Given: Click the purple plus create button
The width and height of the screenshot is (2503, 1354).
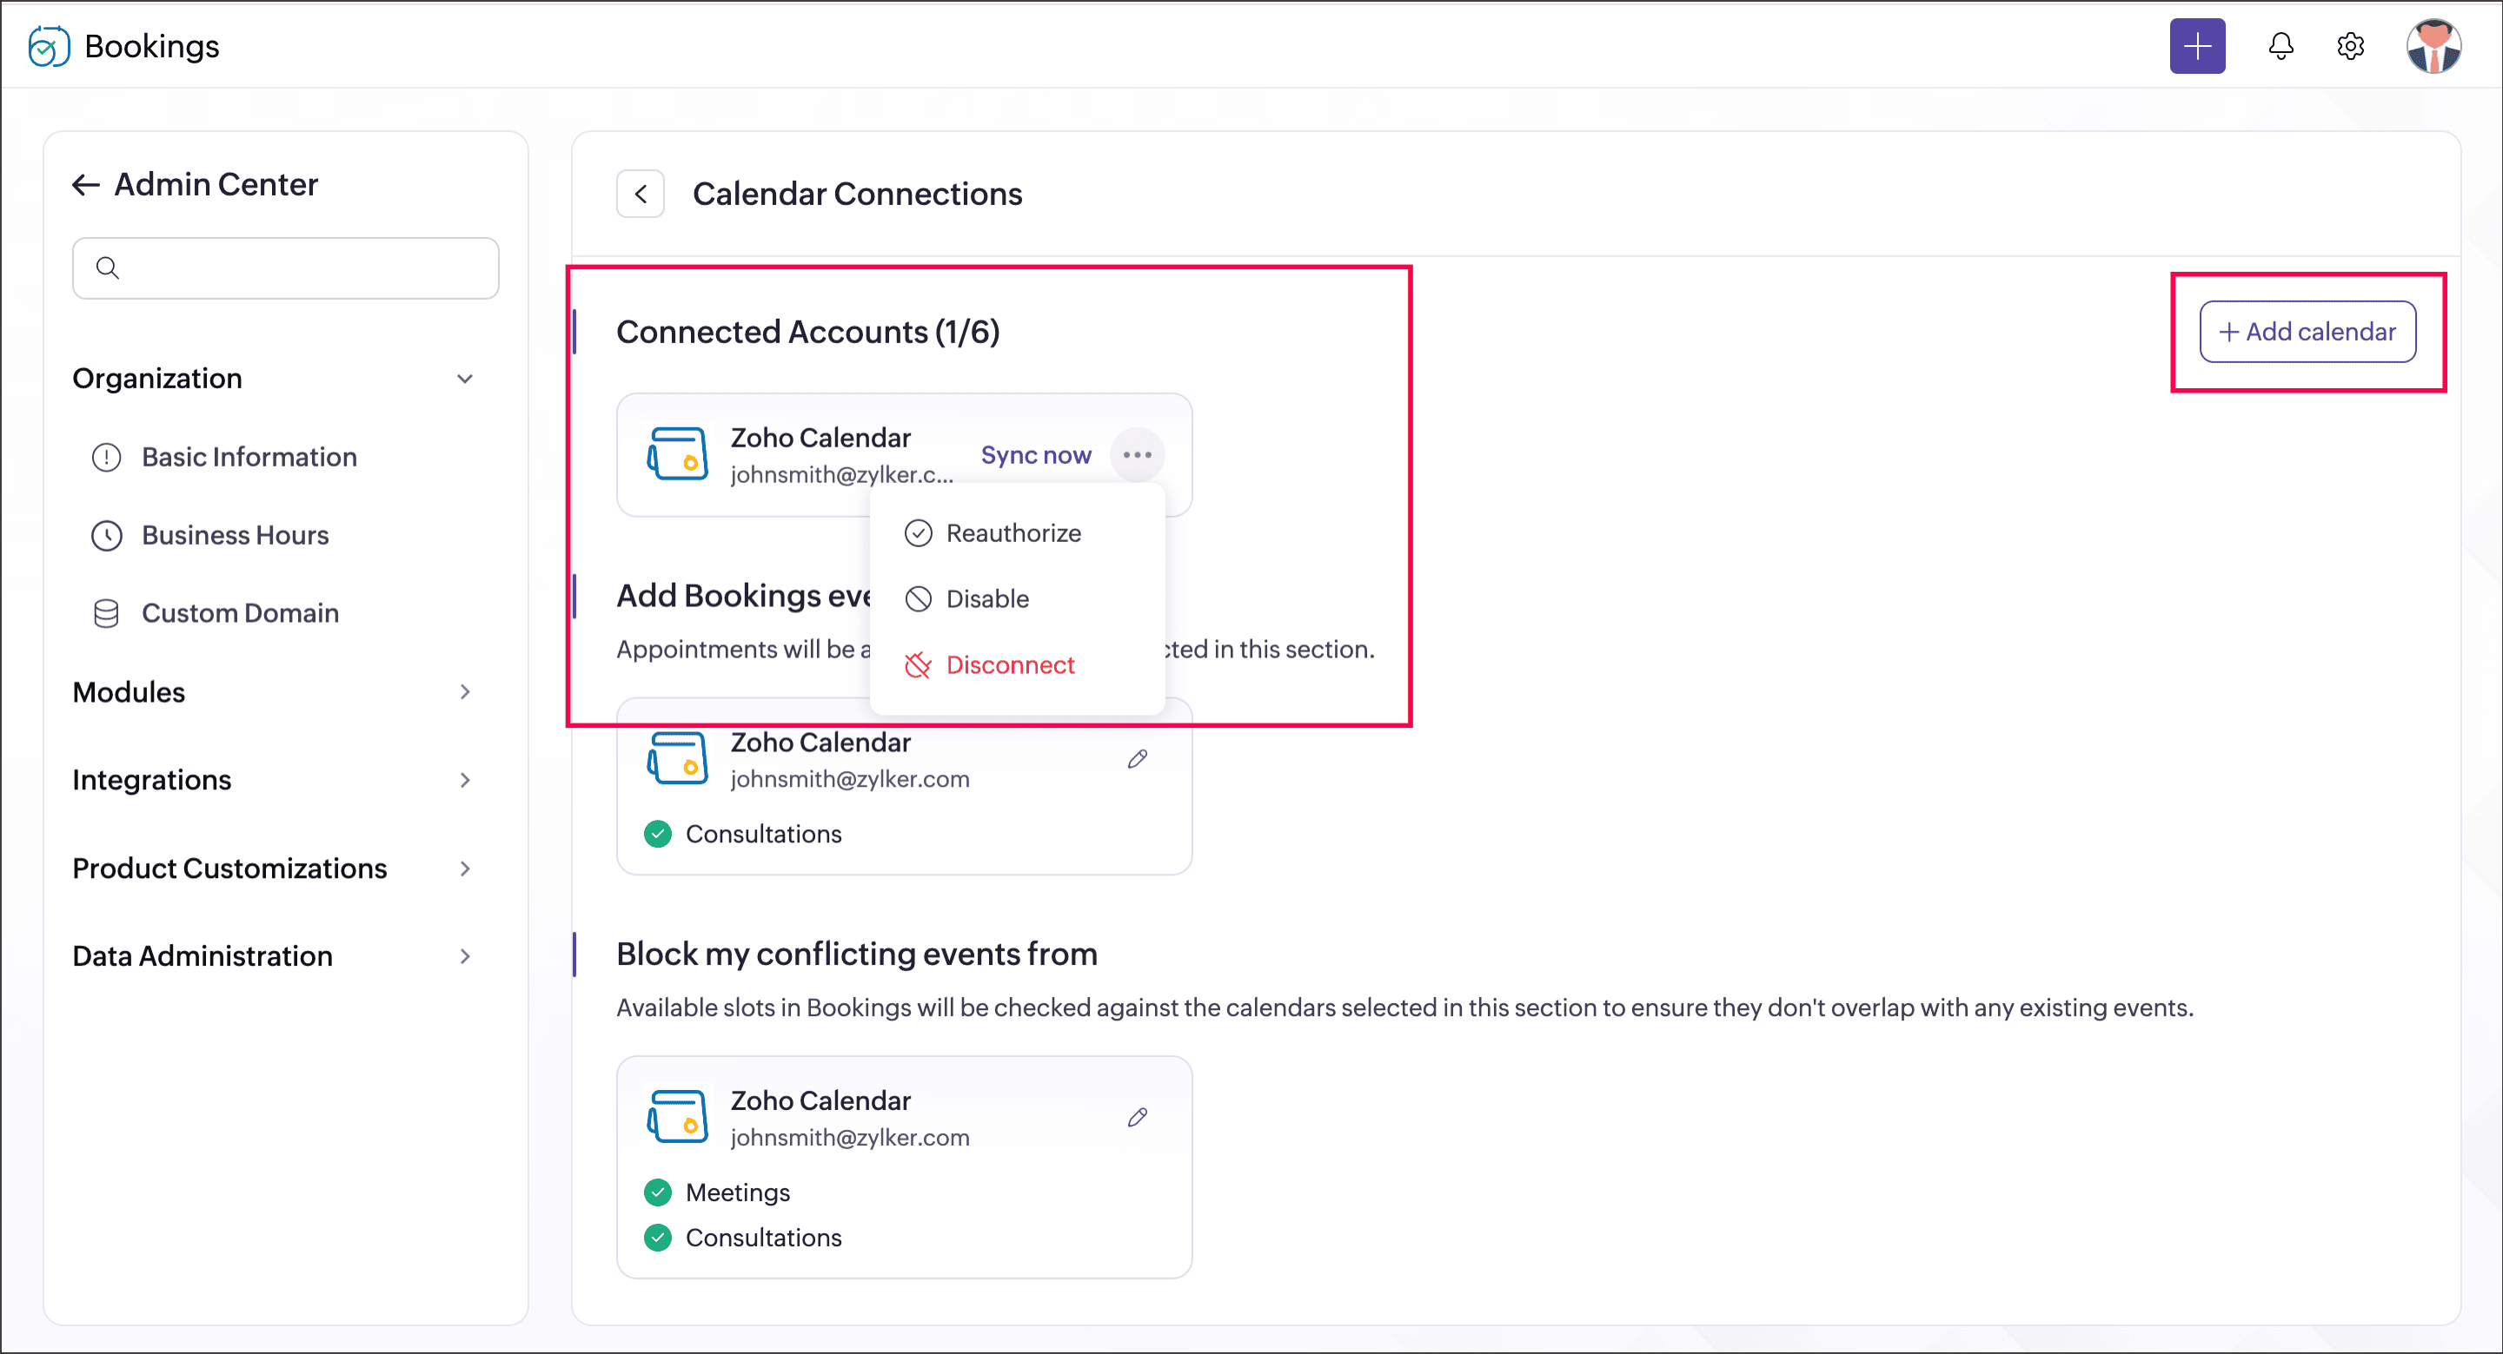Looking at the screenshot, I should (2197, 46).
